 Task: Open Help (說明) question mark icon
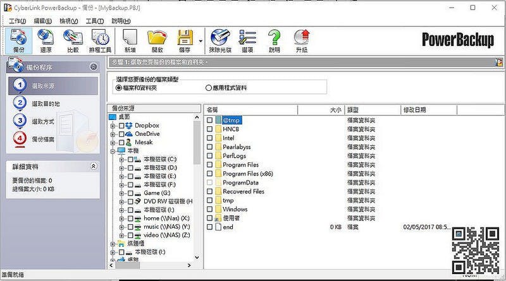point(275,40)
